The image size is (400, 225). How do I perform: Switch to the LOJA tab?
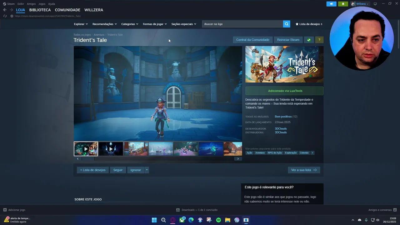[x=20, y=10]
